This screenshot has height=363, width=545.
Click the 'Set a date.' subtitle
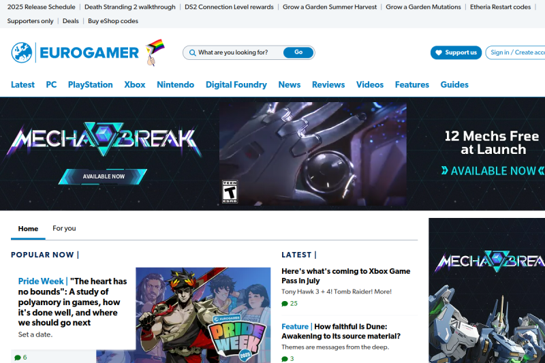pos(35,334)
